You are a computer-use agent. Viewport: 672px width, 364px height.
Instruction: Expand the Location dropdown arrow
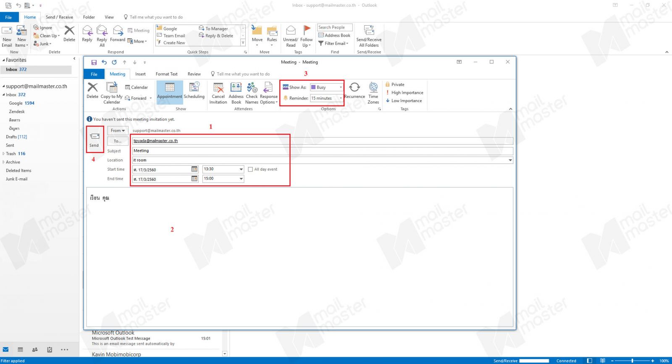pos(510,160)
